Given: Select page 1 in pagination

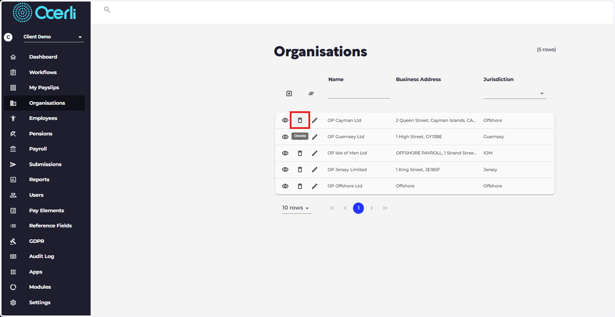Looking at the screenshot, I should [x=358, y=208].
